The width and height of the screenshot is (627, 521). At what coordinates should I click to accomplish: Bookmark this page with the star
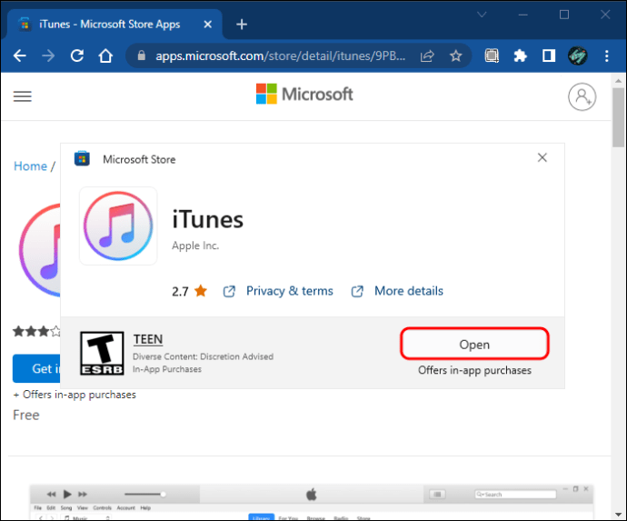456,55
